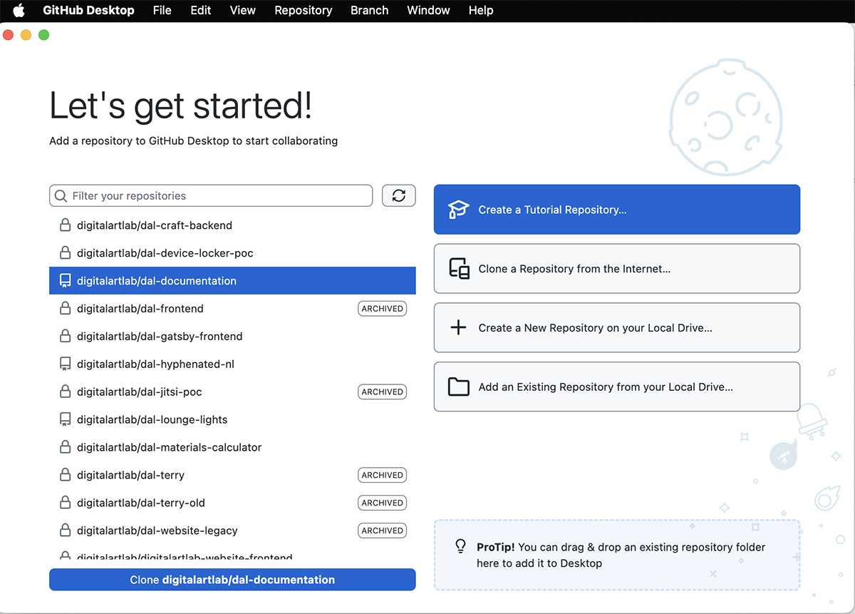Image resolution: width=855 pixels, height=614 pixels.
Task: Open the View menu
Action: [243, 10]
